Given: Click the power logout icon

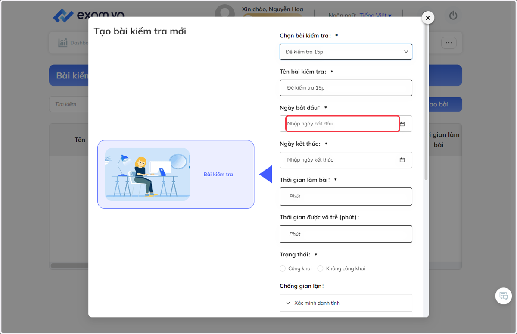Looking at the screenshot, I should [x=453, y=16].
